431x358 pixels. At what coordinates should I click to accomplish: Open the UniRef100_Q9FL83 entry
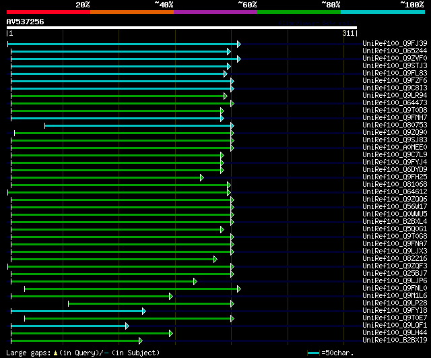tap(395, 73)
